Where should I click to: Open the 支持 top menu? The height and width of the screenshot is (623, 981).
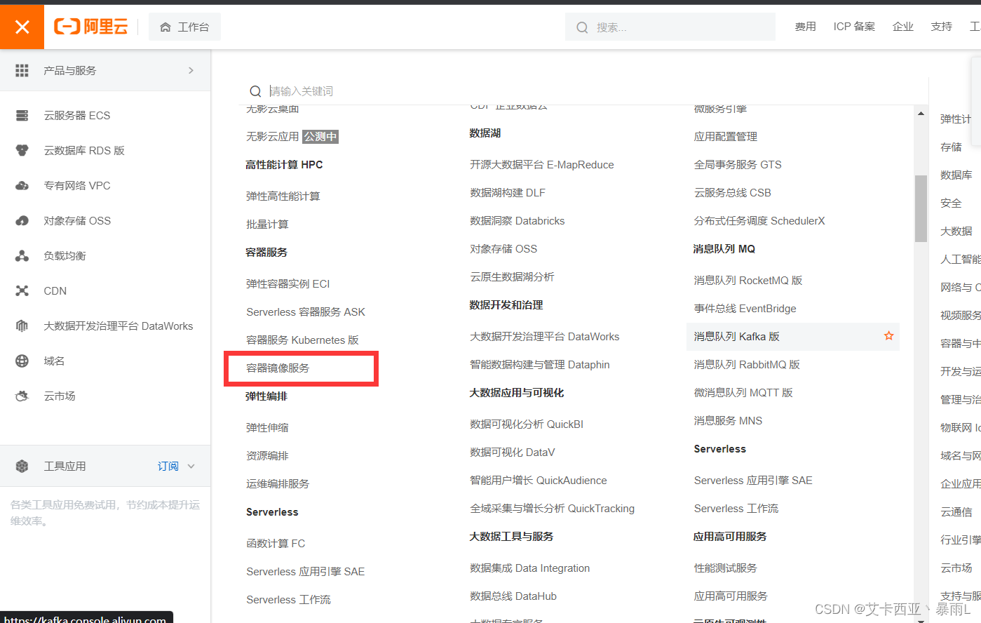point(942,27)
